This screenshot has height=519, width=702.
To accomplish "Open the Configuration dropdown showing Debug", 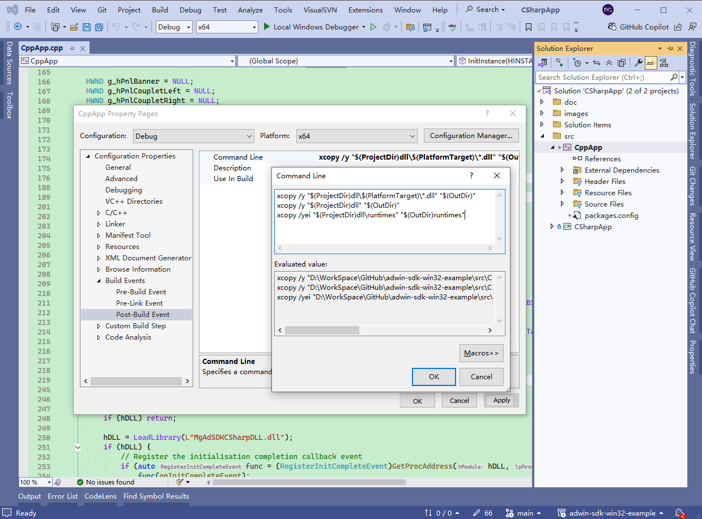I will click(x=194, y=136).
